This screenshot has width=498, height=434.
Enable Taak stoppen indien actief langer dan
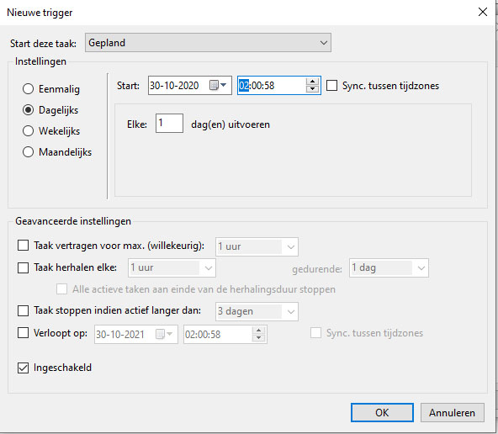tap(23, 310)
